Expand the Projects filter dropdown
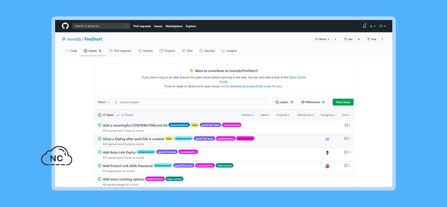Screen dimensions: 447x207 point(283,115)
